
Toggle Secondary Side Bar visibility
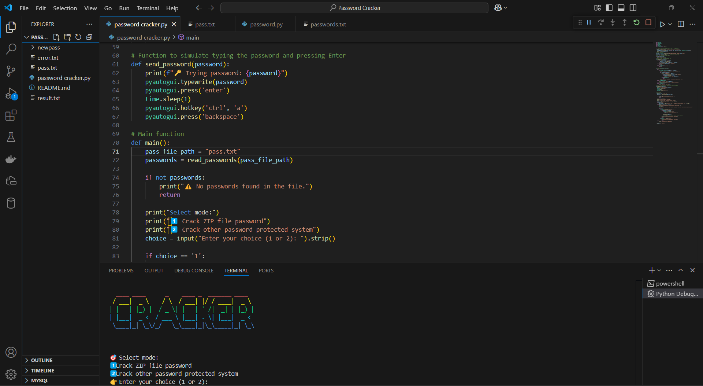pos(633,8)
